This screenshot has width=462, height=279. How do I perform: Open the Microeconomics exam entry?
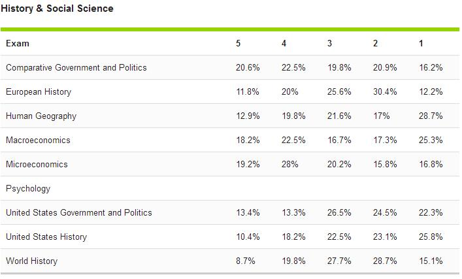37,165
